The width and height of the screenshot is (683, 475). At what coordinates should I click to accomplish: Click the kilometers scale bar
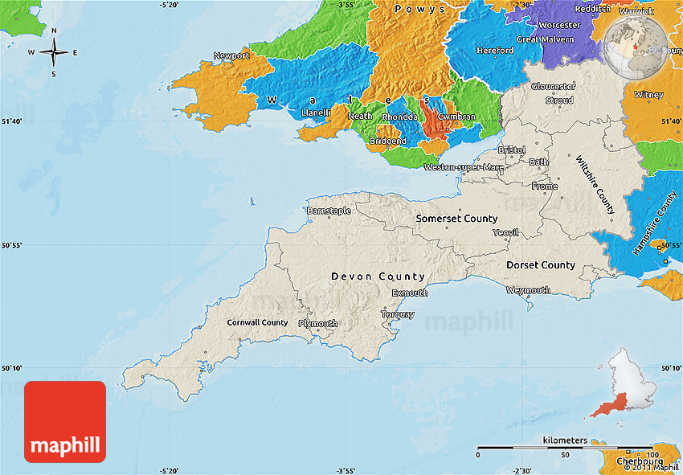(564, 446)
